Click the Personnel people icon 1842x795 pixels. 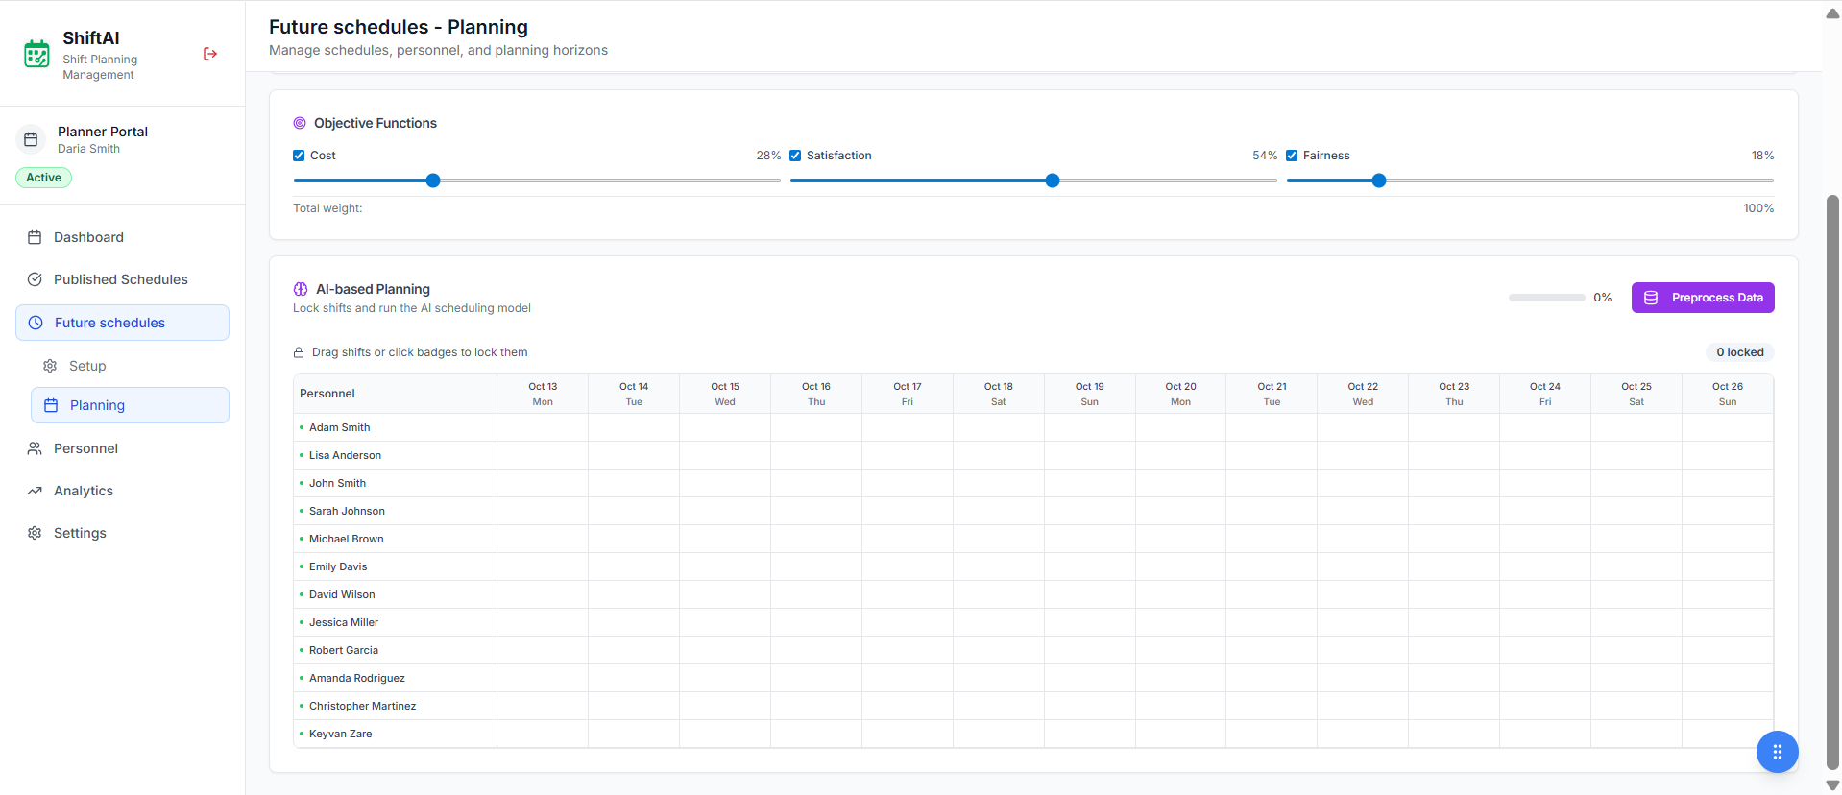click(35, 448)
